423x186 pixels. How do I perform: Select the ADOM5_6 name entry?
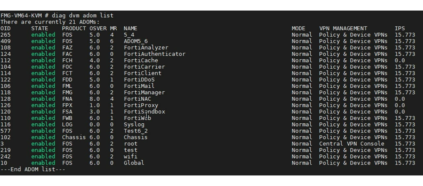136,41
